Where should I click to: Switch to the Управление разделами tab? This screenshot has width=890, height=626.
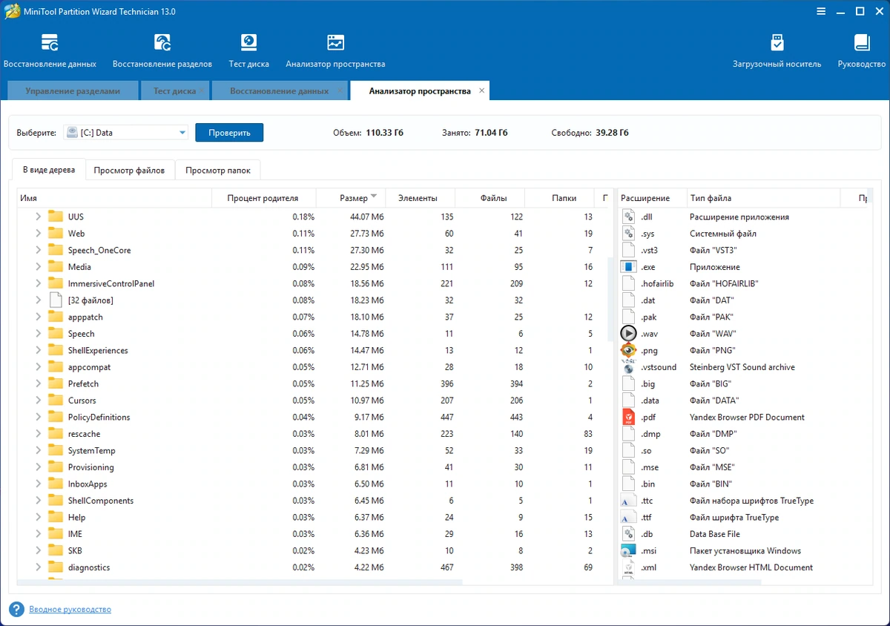click(x=73, y=91)
